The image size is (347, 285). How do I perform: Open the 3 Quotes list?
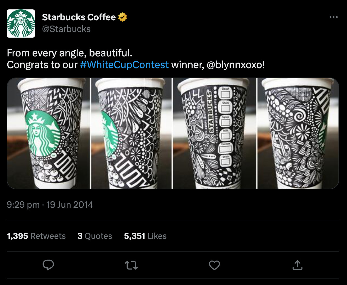95,236
